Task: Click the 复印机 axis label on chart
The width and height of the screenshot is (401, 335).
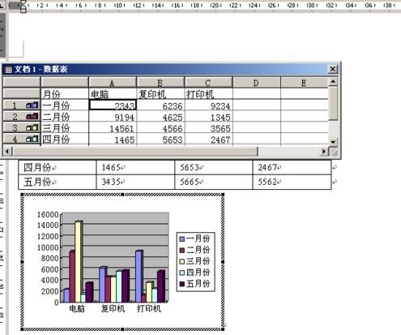Action: coord(113,308)
